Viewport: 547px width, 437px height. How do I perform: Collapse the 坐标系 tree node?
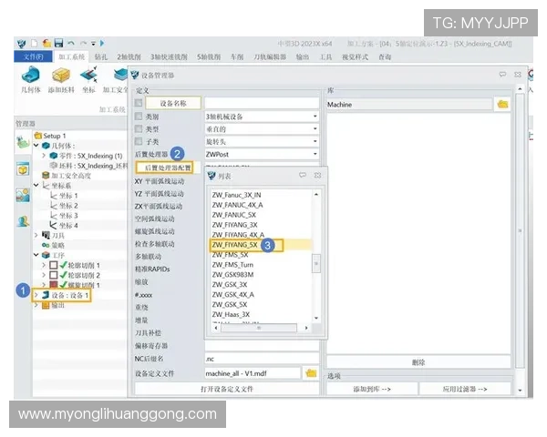(x=37, y=185)
